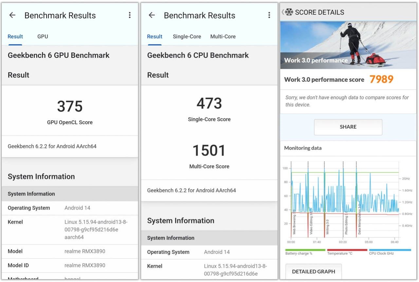Screen dimensions: 419x282
Task: Open the three-dot menu on the CPU results screen
Action: click(x=269, y=15)
